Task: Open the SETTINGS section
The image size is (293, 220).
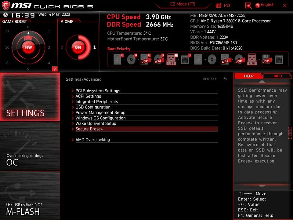Action: [x=30, y=97]
